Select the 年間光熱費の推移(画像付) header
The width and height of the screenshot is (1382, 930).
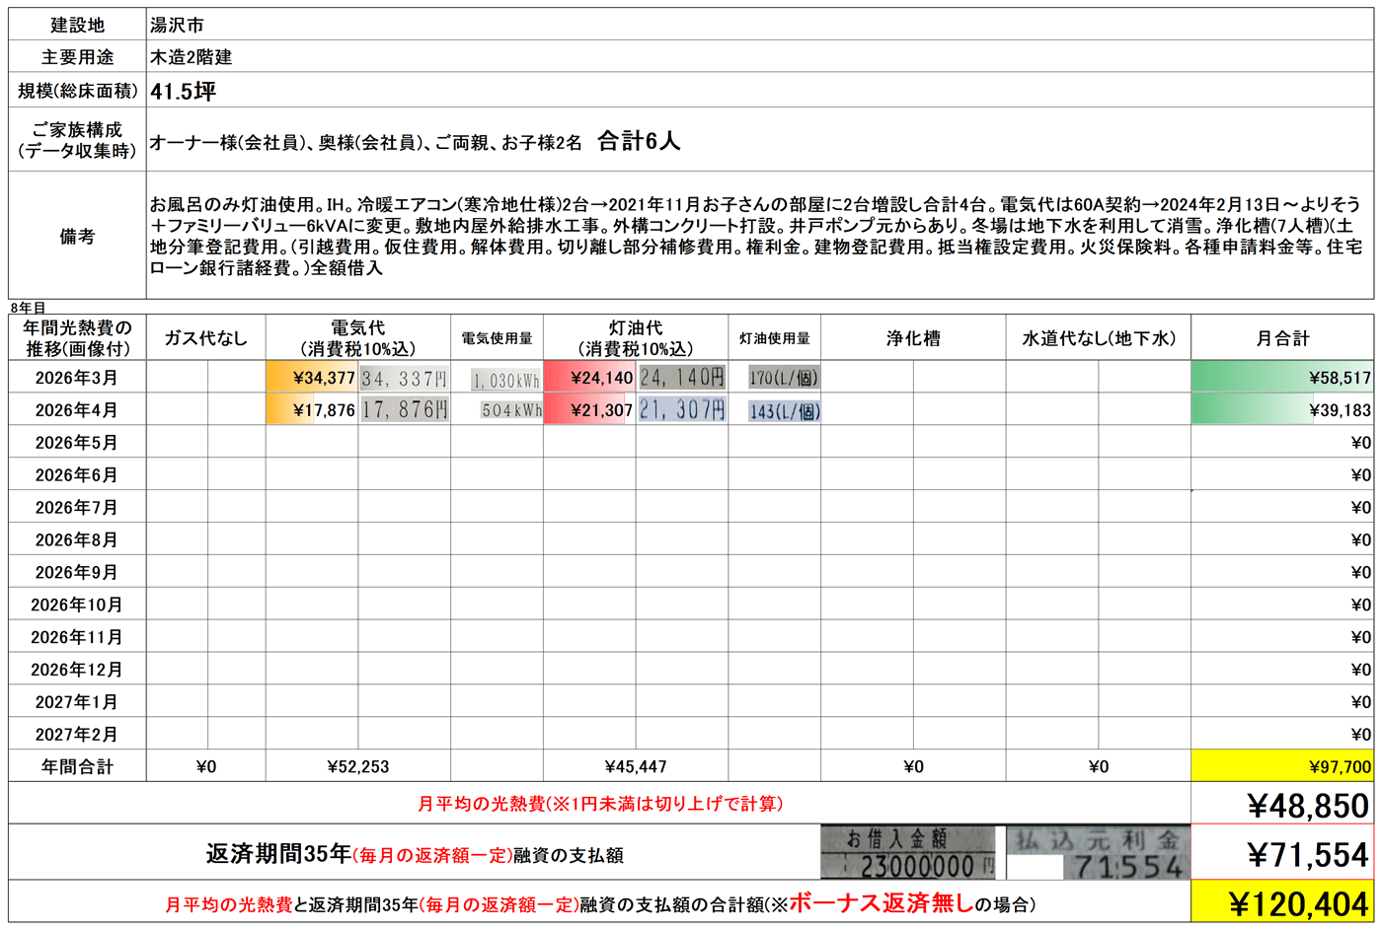(77, 338)
